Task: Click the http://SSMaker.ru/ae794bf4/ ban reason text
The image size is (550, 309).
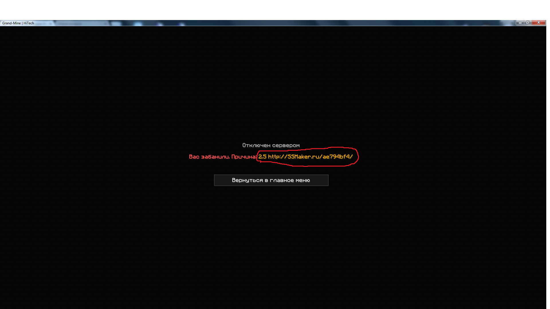Action: pos(311,157)
